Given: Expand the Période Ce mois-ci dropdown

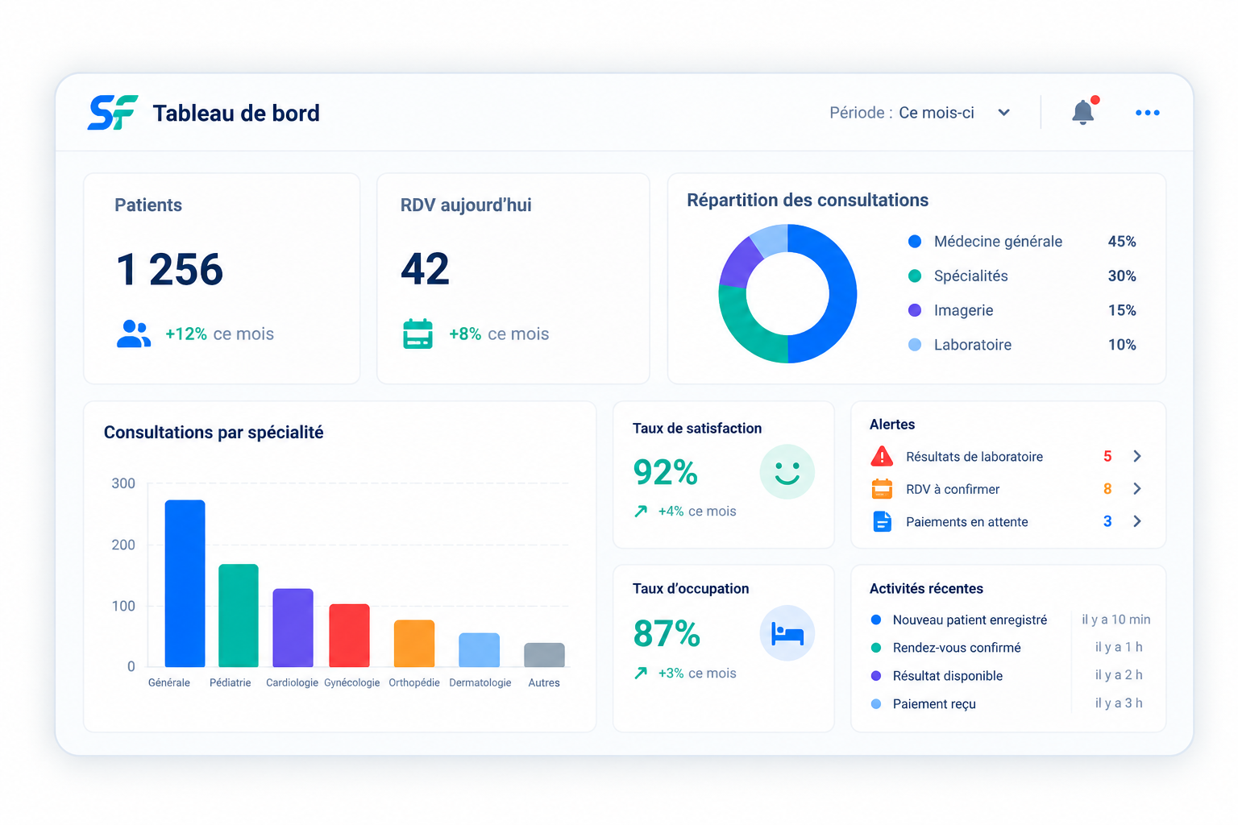Looking at the screenshot, I should tap(920, 113).
